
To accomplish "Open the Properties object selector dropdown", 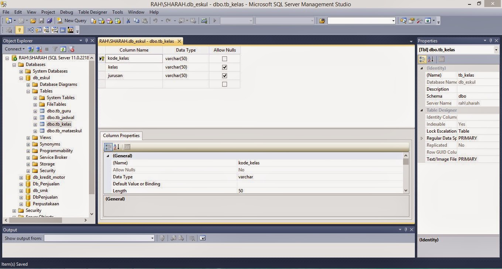I will (x=496, y=50).
